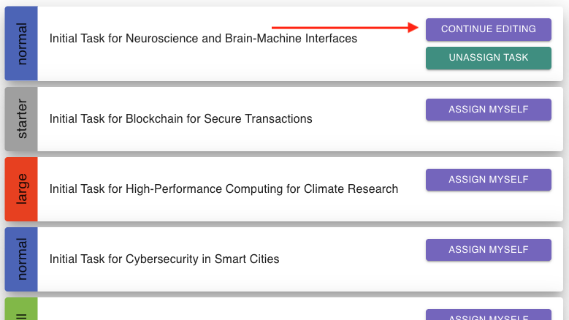Viewport: 569px width, 320px height.
Task: Click the red large size tag
Action: [21, 189]
